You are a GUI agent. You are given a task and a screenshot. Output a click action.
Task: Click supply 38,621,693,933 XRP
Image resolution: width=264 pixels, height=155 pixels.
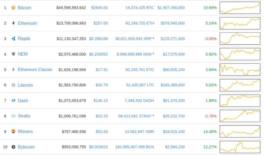click(133, 39)
